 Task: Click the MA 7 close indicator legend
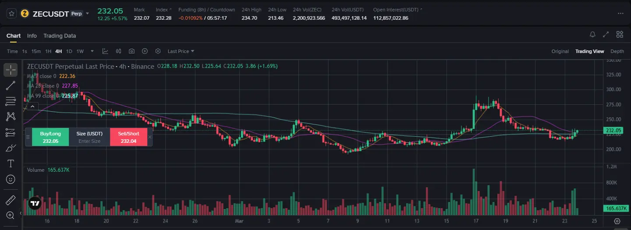[x=51, y=76]
